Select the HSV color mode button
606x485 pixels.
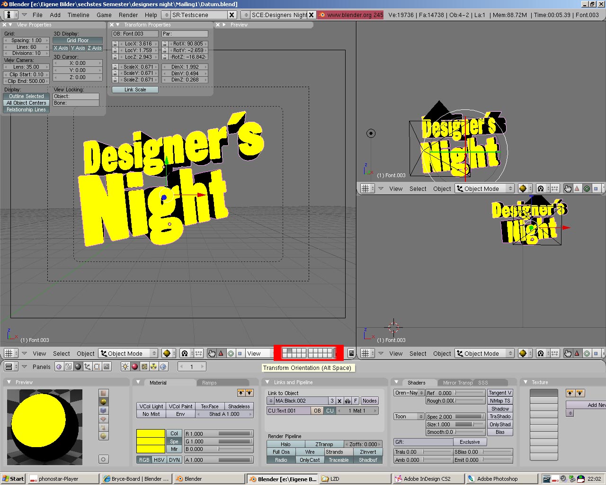[x=159, y=460]
